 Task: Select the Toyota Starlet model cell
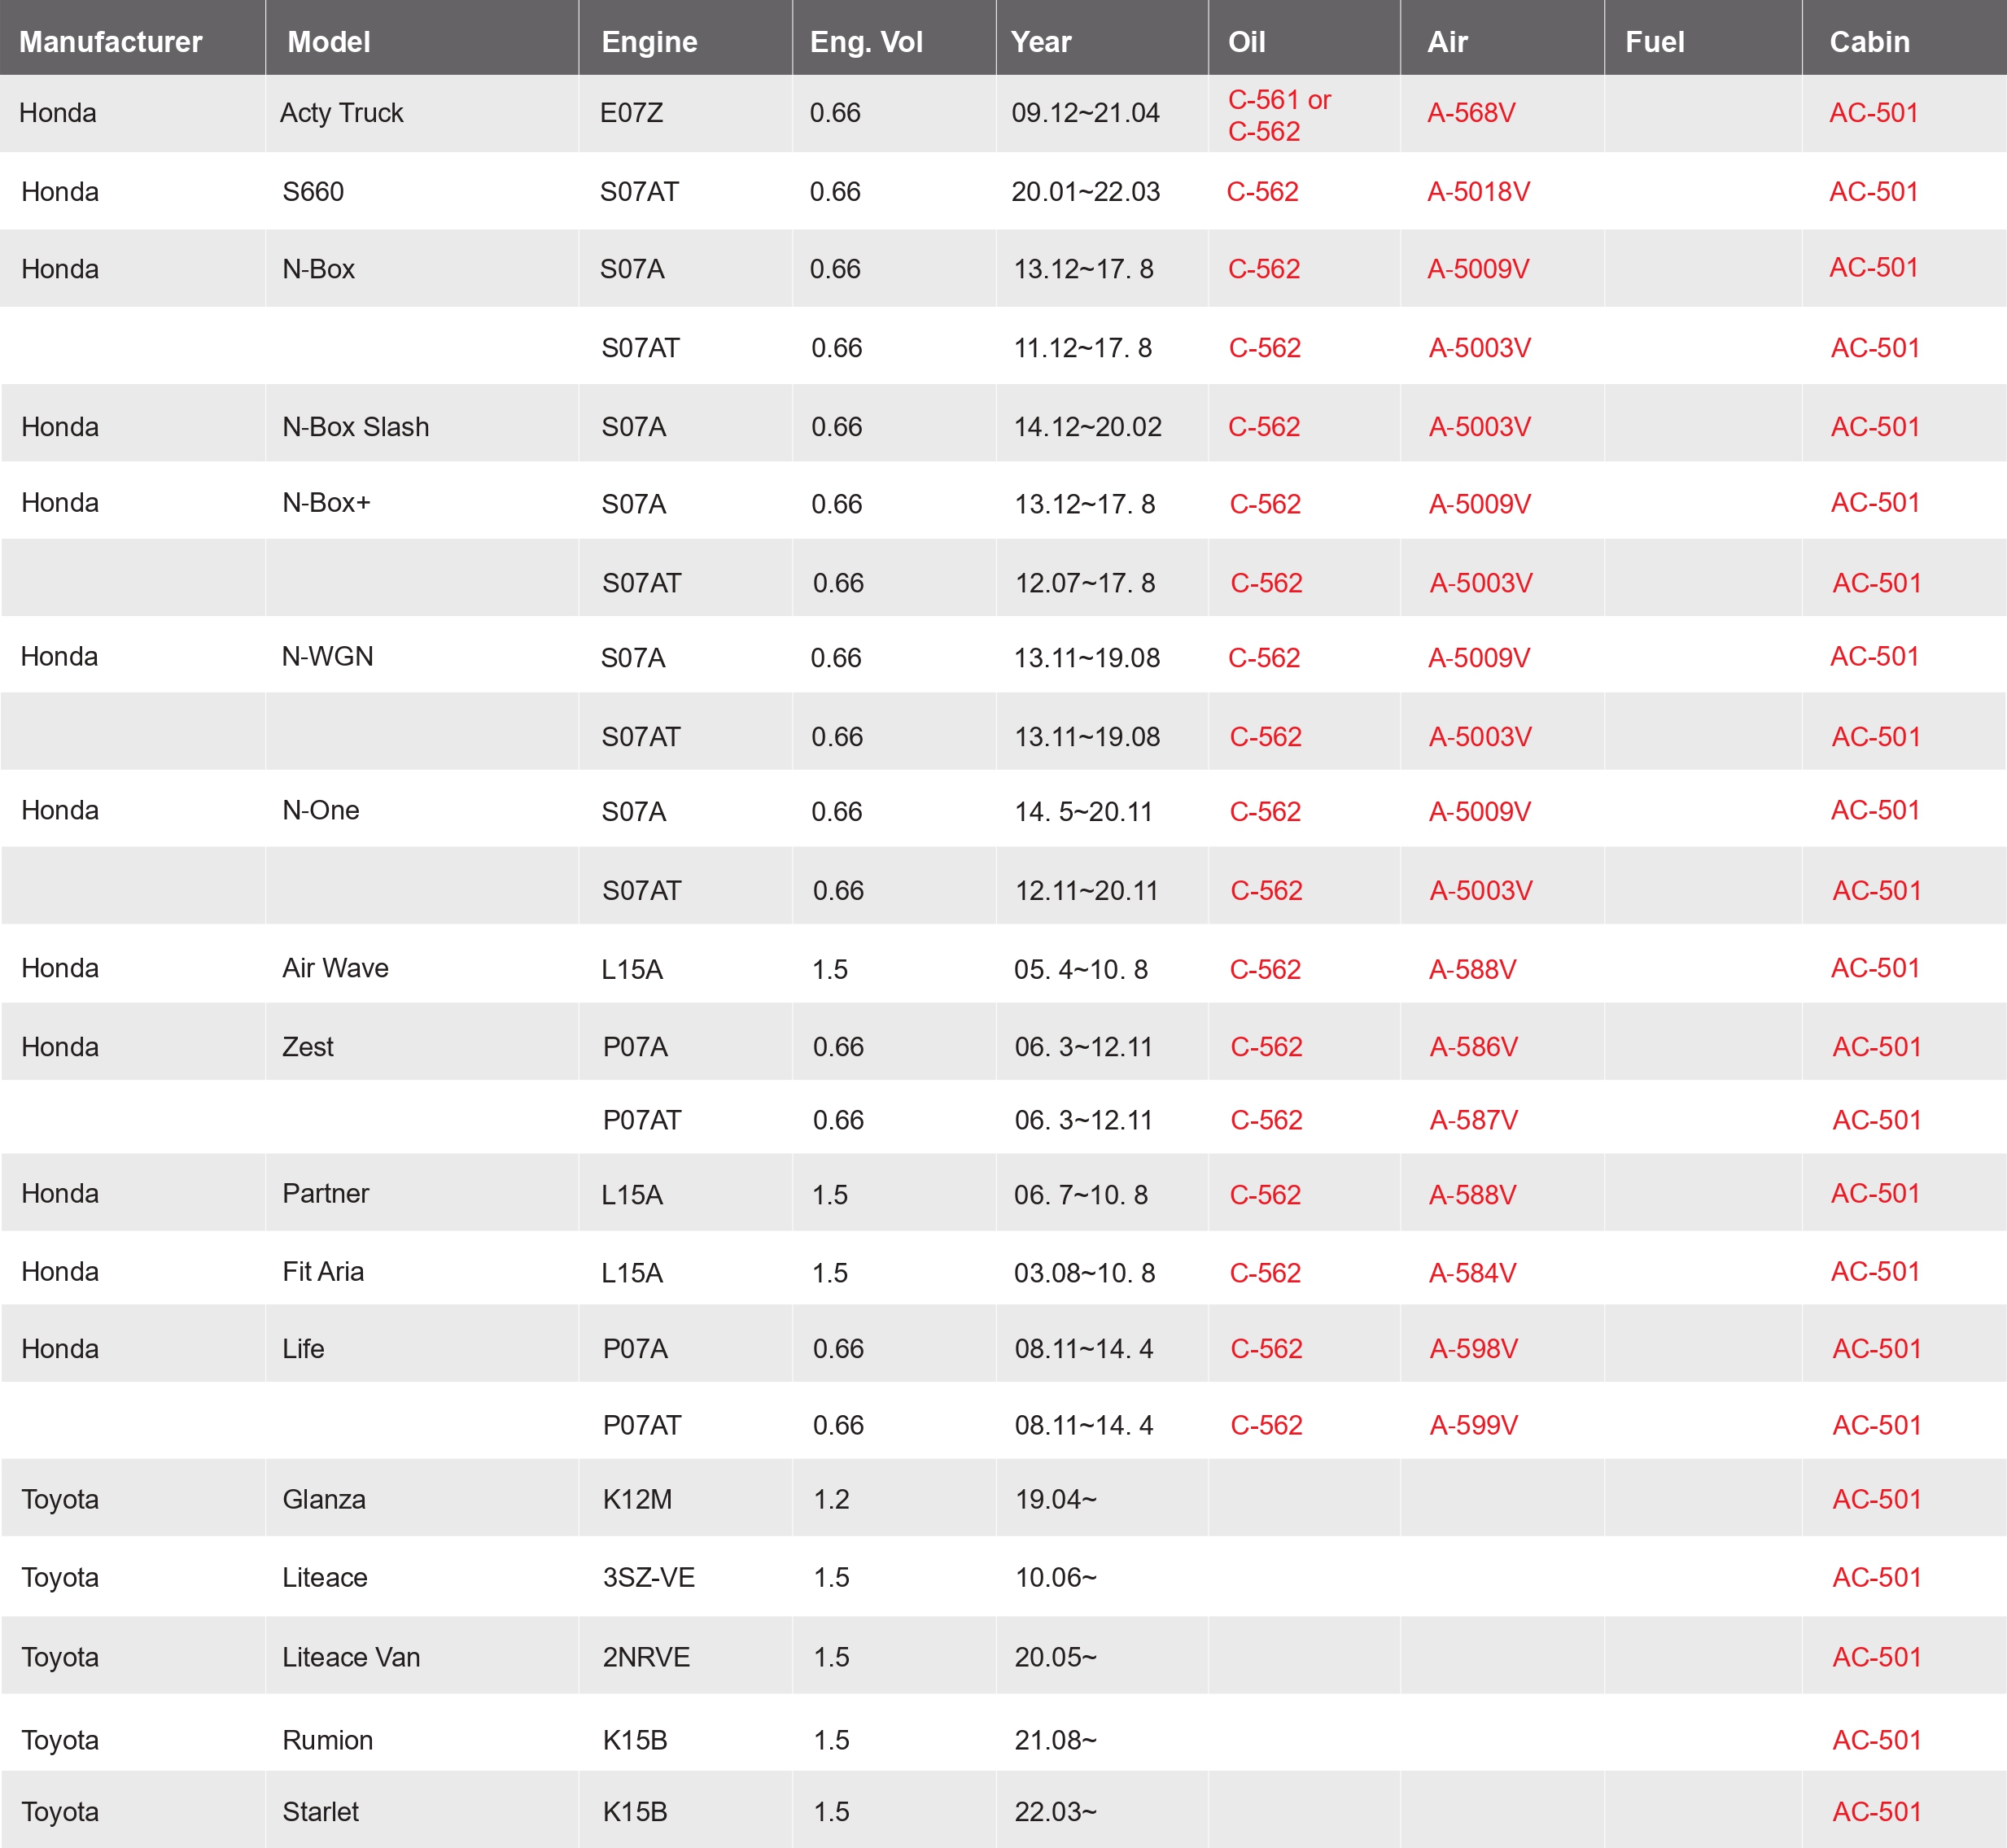pos(320,1812)
